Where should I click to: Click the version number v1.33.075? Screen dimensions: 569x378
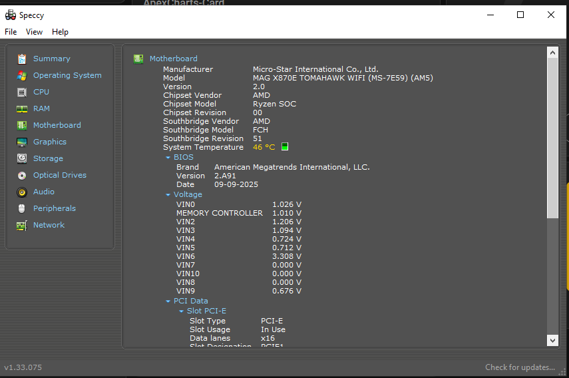(23, 367)
